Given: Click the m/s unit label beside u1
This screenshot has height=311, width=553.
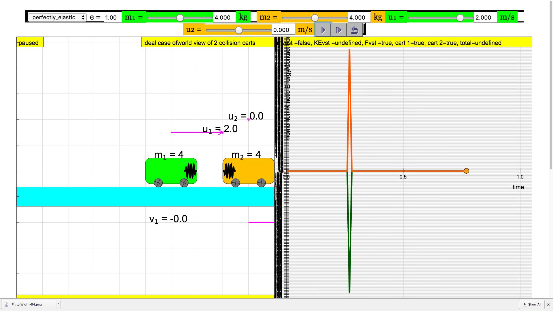Looking at the screenshot, I should pos(507,17).
